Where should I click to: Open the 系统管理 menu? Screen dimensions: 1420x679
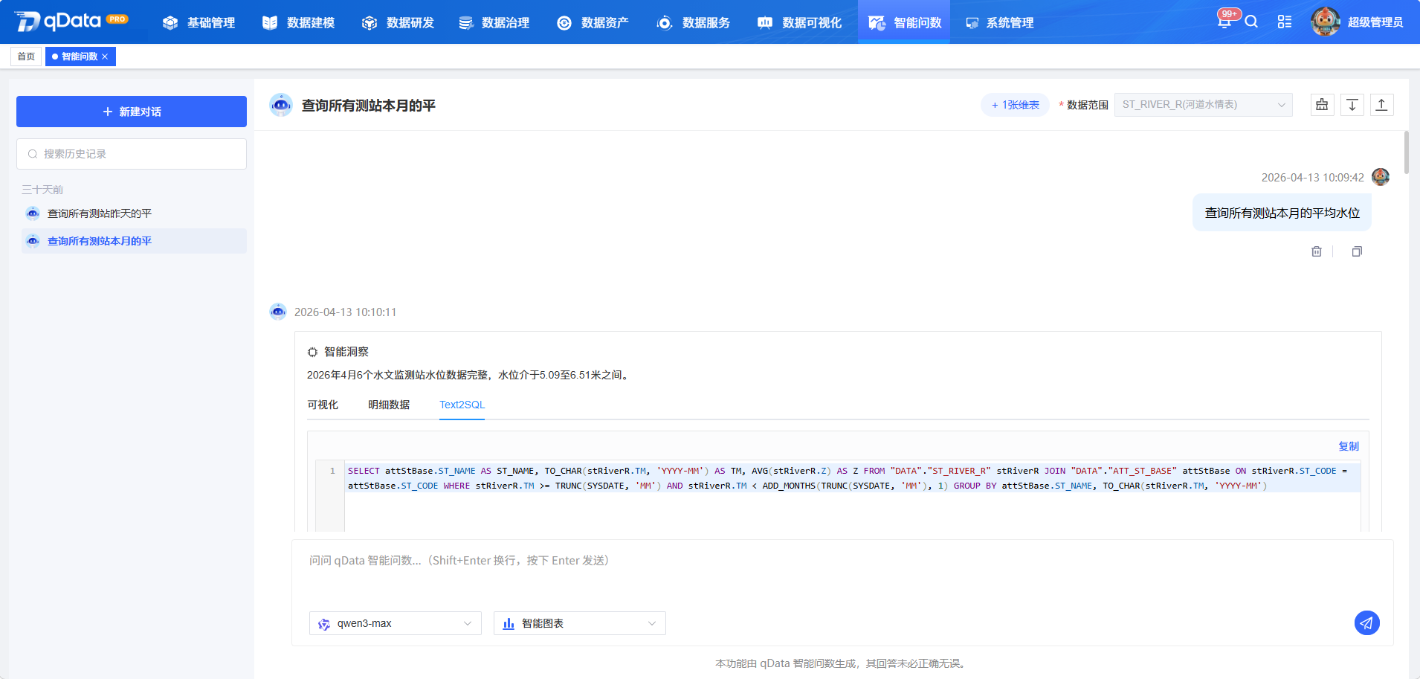999,22
